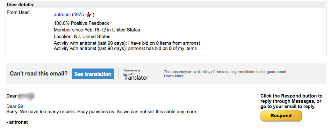Open the antronst user profile link
331x137 pixels.
tap(62, 15)
